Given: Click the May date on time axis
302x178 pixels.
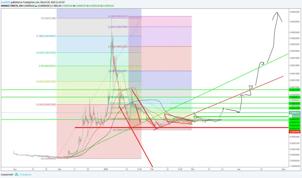Looking at the screenshot, I should [283, 169].
